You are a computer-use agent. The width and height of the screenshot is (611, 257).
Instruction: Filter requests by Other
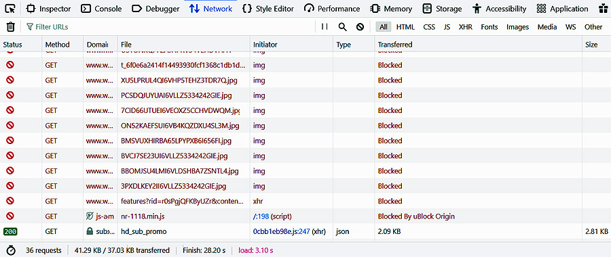pos(593,27)
